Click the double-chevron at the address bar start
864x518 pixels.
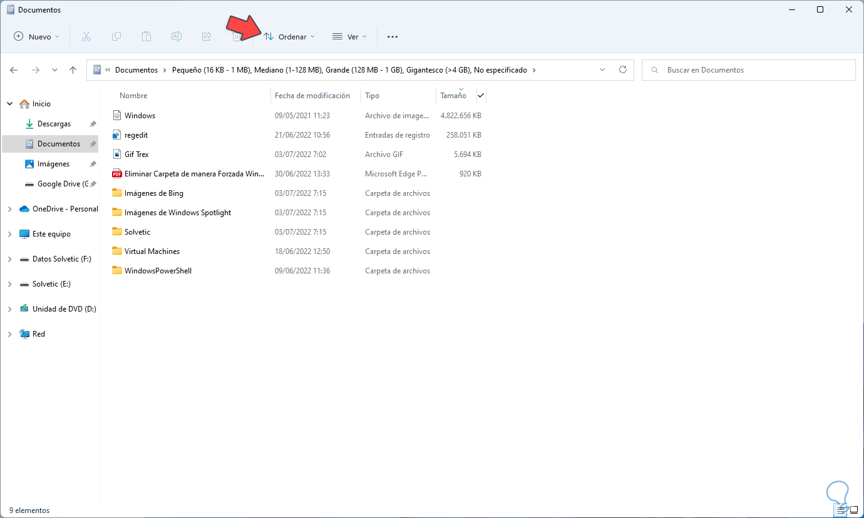click(x=108, y=70)
